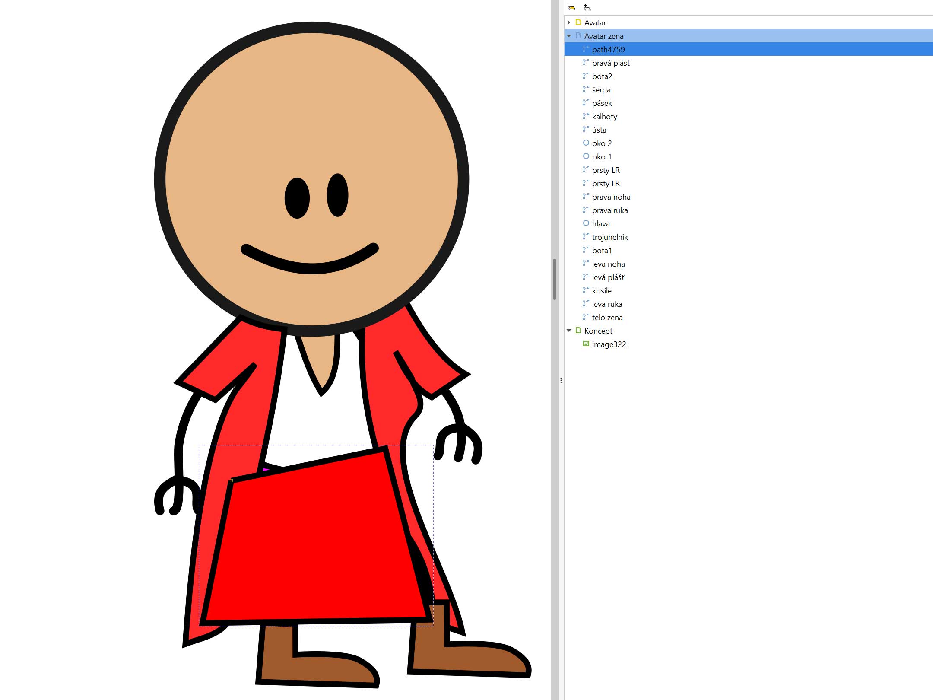The image size is (933, 700).
Task: Click the oko 2 ellipse icon
Action: pos(586,143)
